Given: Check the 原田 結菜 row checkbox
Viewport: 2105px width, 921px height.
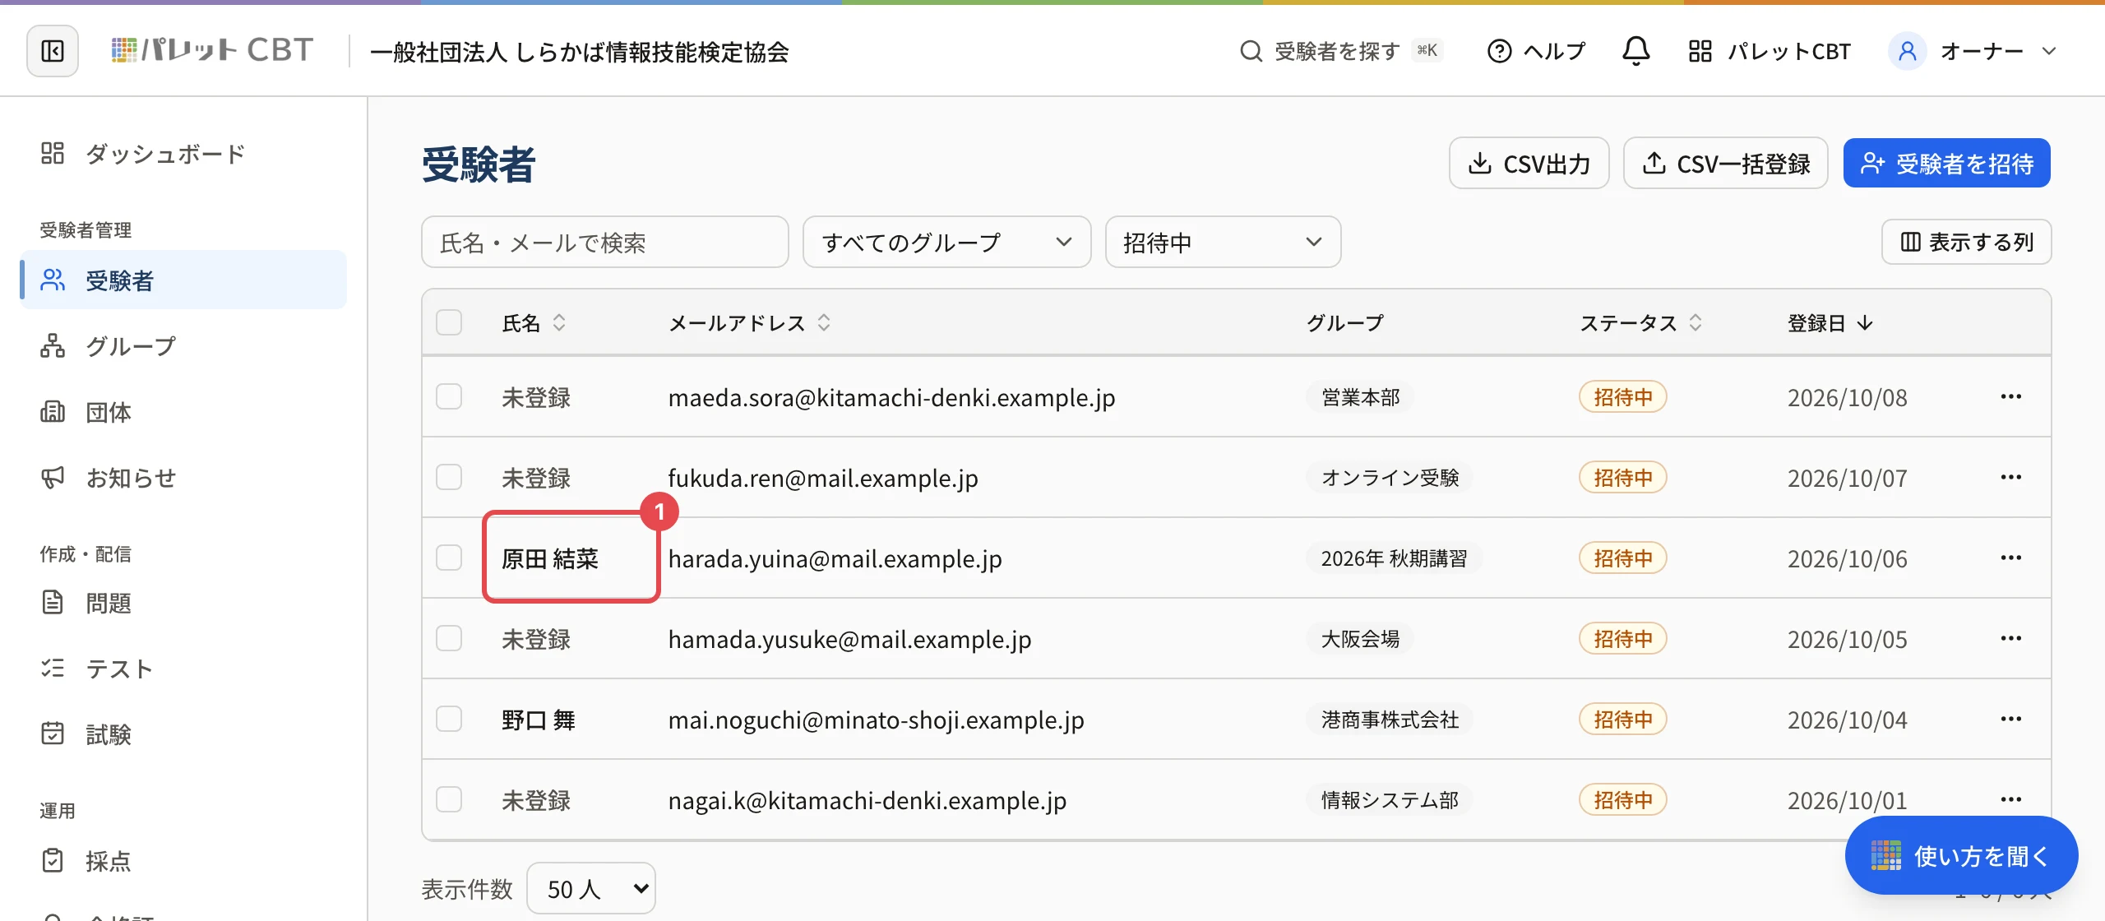Looking at the screenshot, I should click(449, 558).
